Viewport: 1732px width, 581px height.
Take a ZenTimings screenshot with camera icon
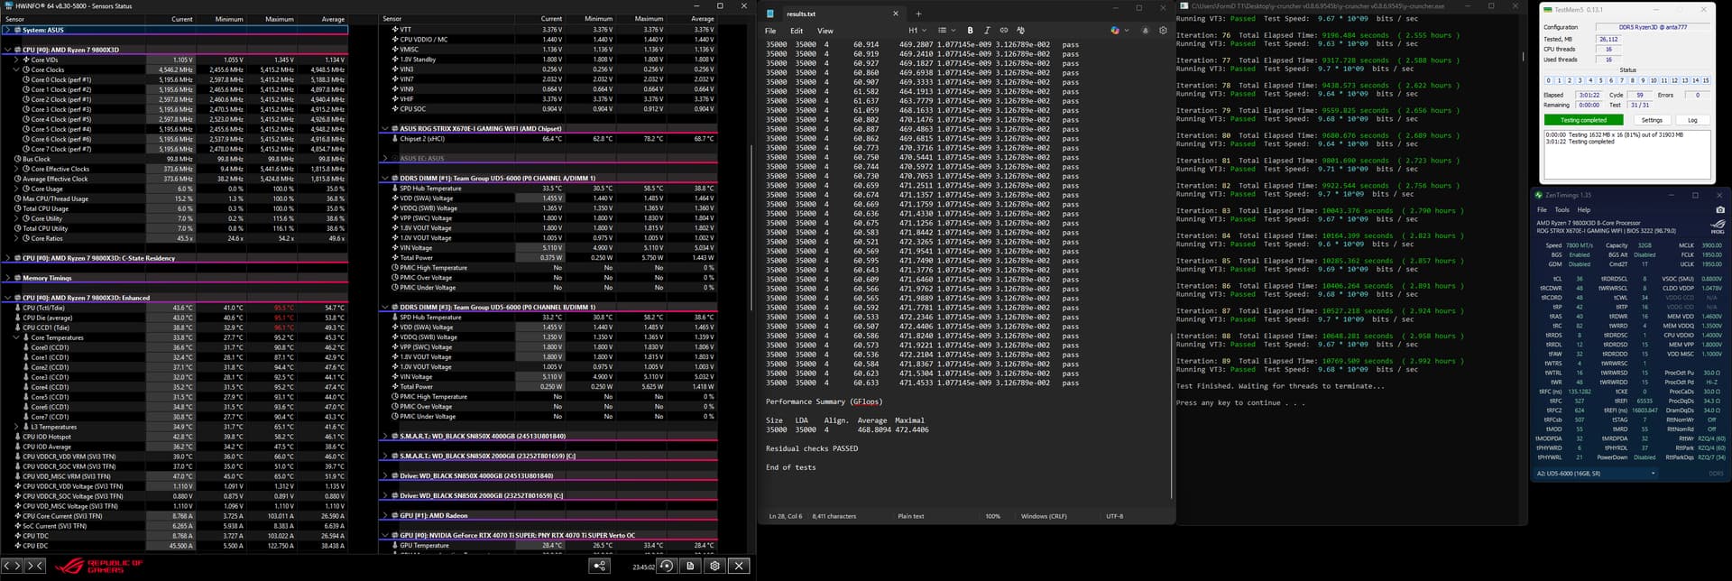tap(1719, 209)
